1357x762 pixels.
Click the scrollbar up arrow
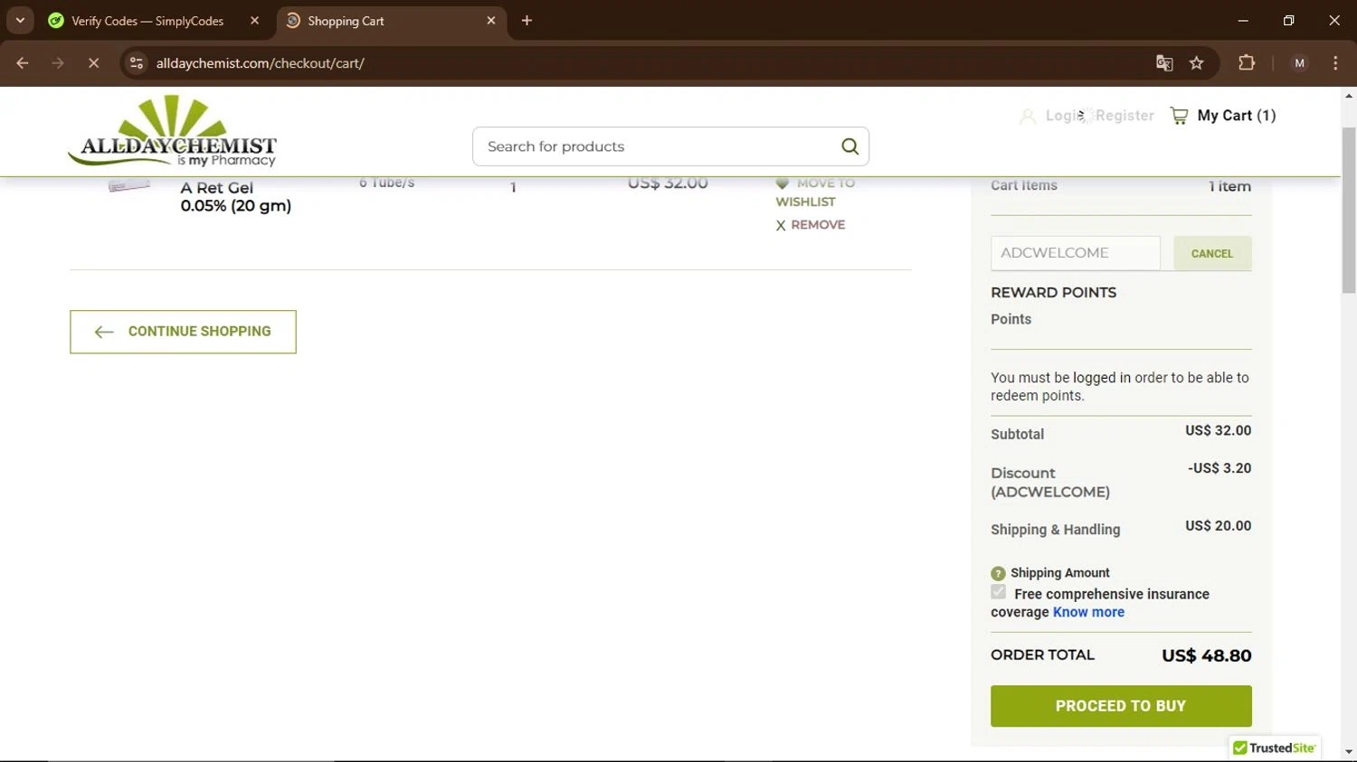pyautogui.click(x=1349, y=95)
